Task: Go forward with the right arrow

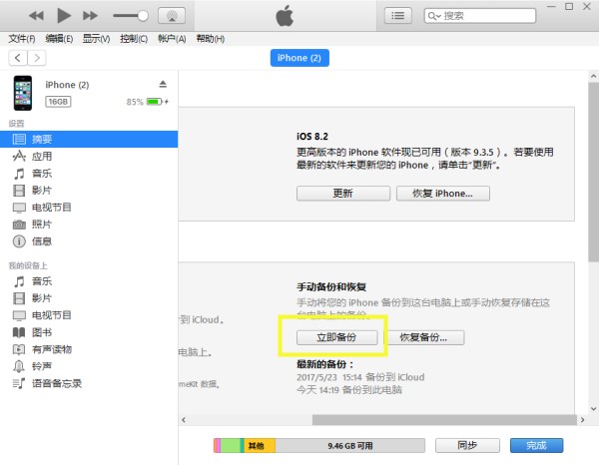Action: tap(37, 58)
